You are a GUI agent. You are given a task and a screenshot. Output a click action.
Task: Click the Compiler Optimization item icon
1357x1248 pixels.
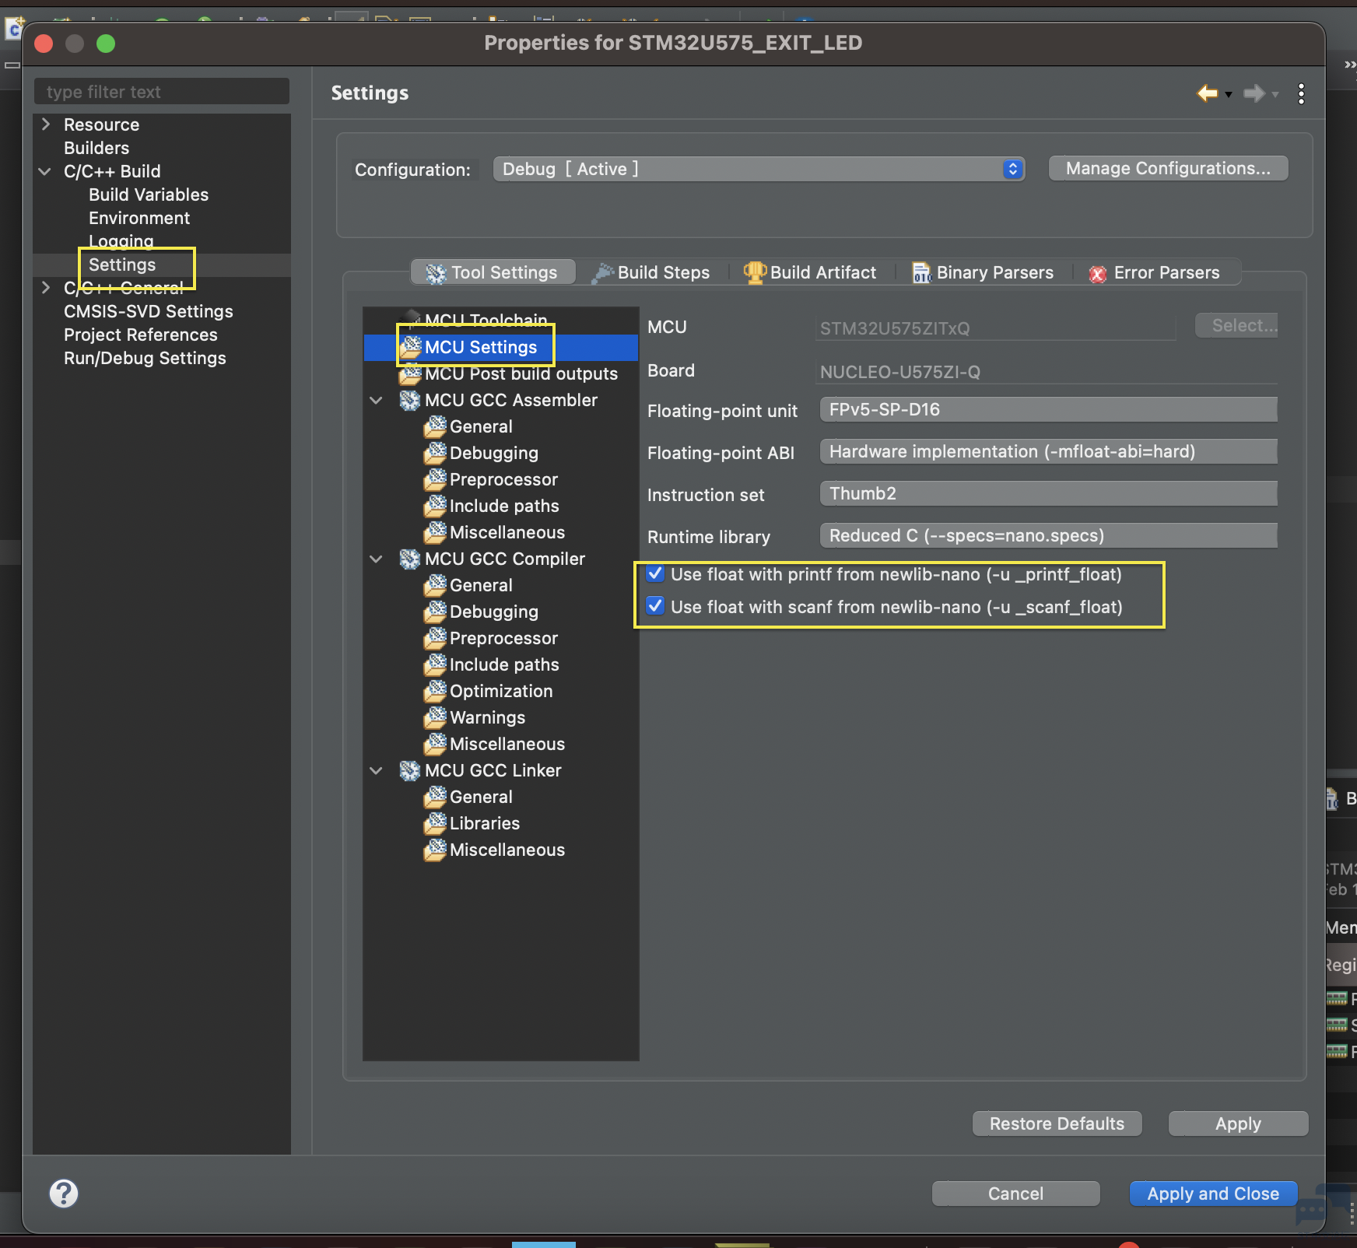pos(435,692)
